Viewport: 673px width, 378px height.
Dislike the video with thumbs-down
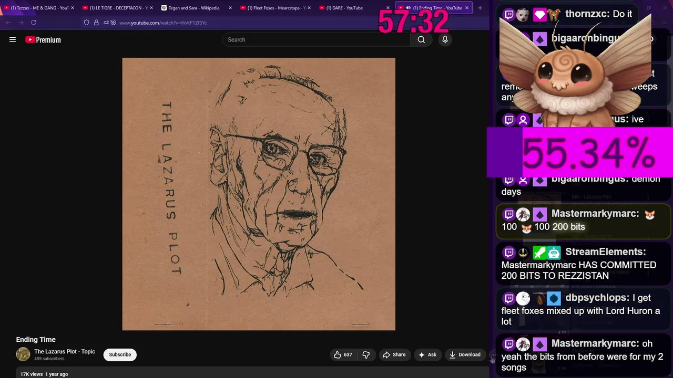(366, 355)
